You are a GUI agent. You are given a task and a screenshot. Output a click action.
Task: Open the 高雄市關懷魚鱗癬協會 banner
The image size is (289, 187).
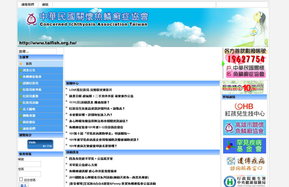244,128
